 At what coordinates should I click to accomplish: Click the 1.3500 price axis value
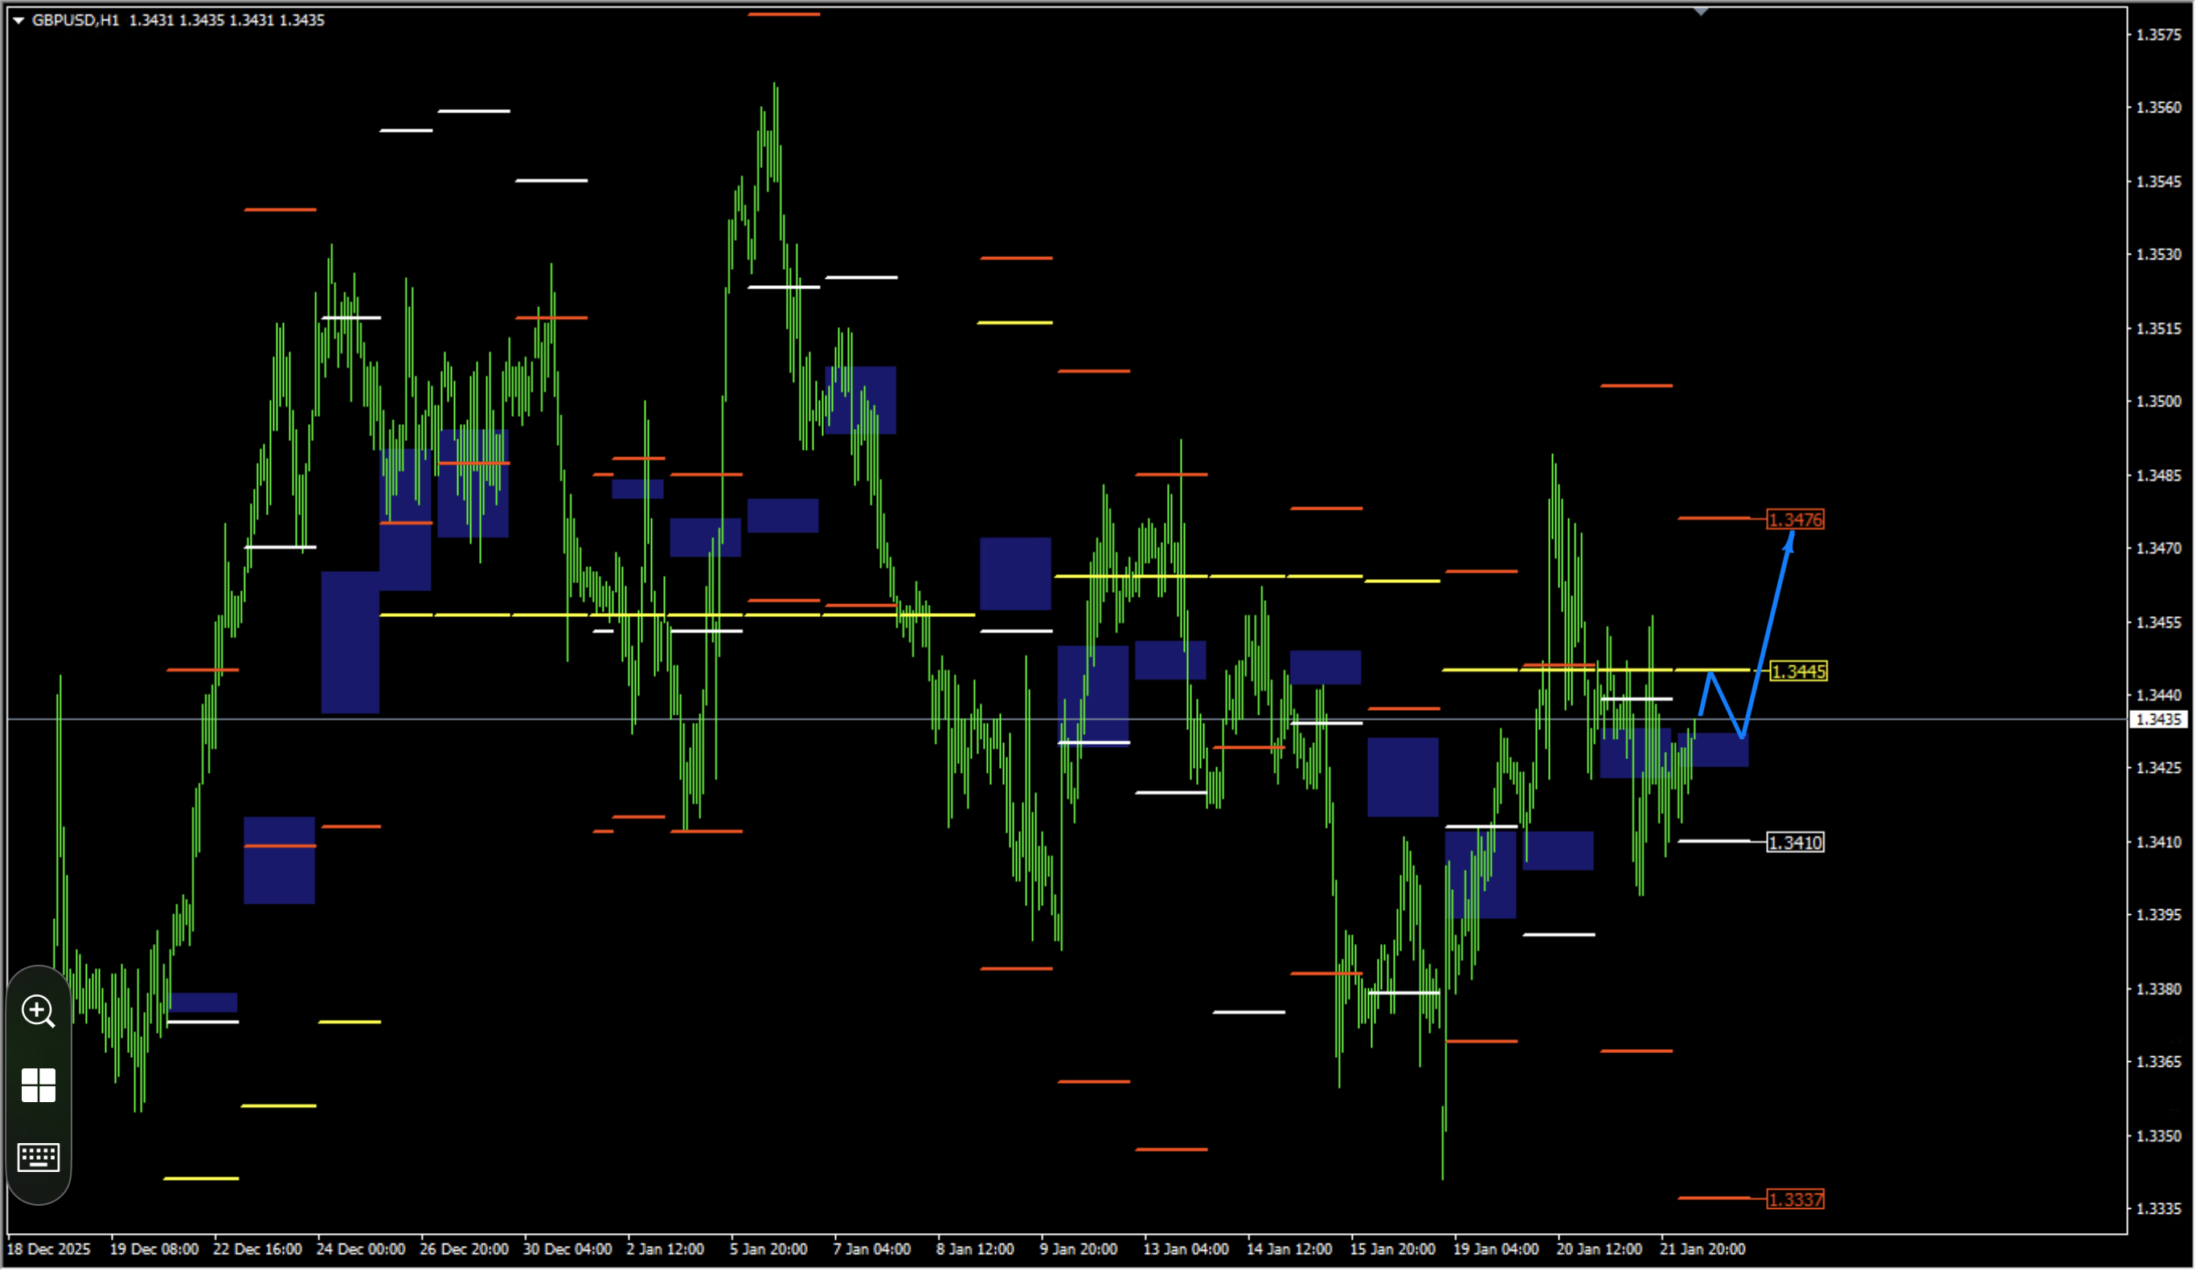2158,402
